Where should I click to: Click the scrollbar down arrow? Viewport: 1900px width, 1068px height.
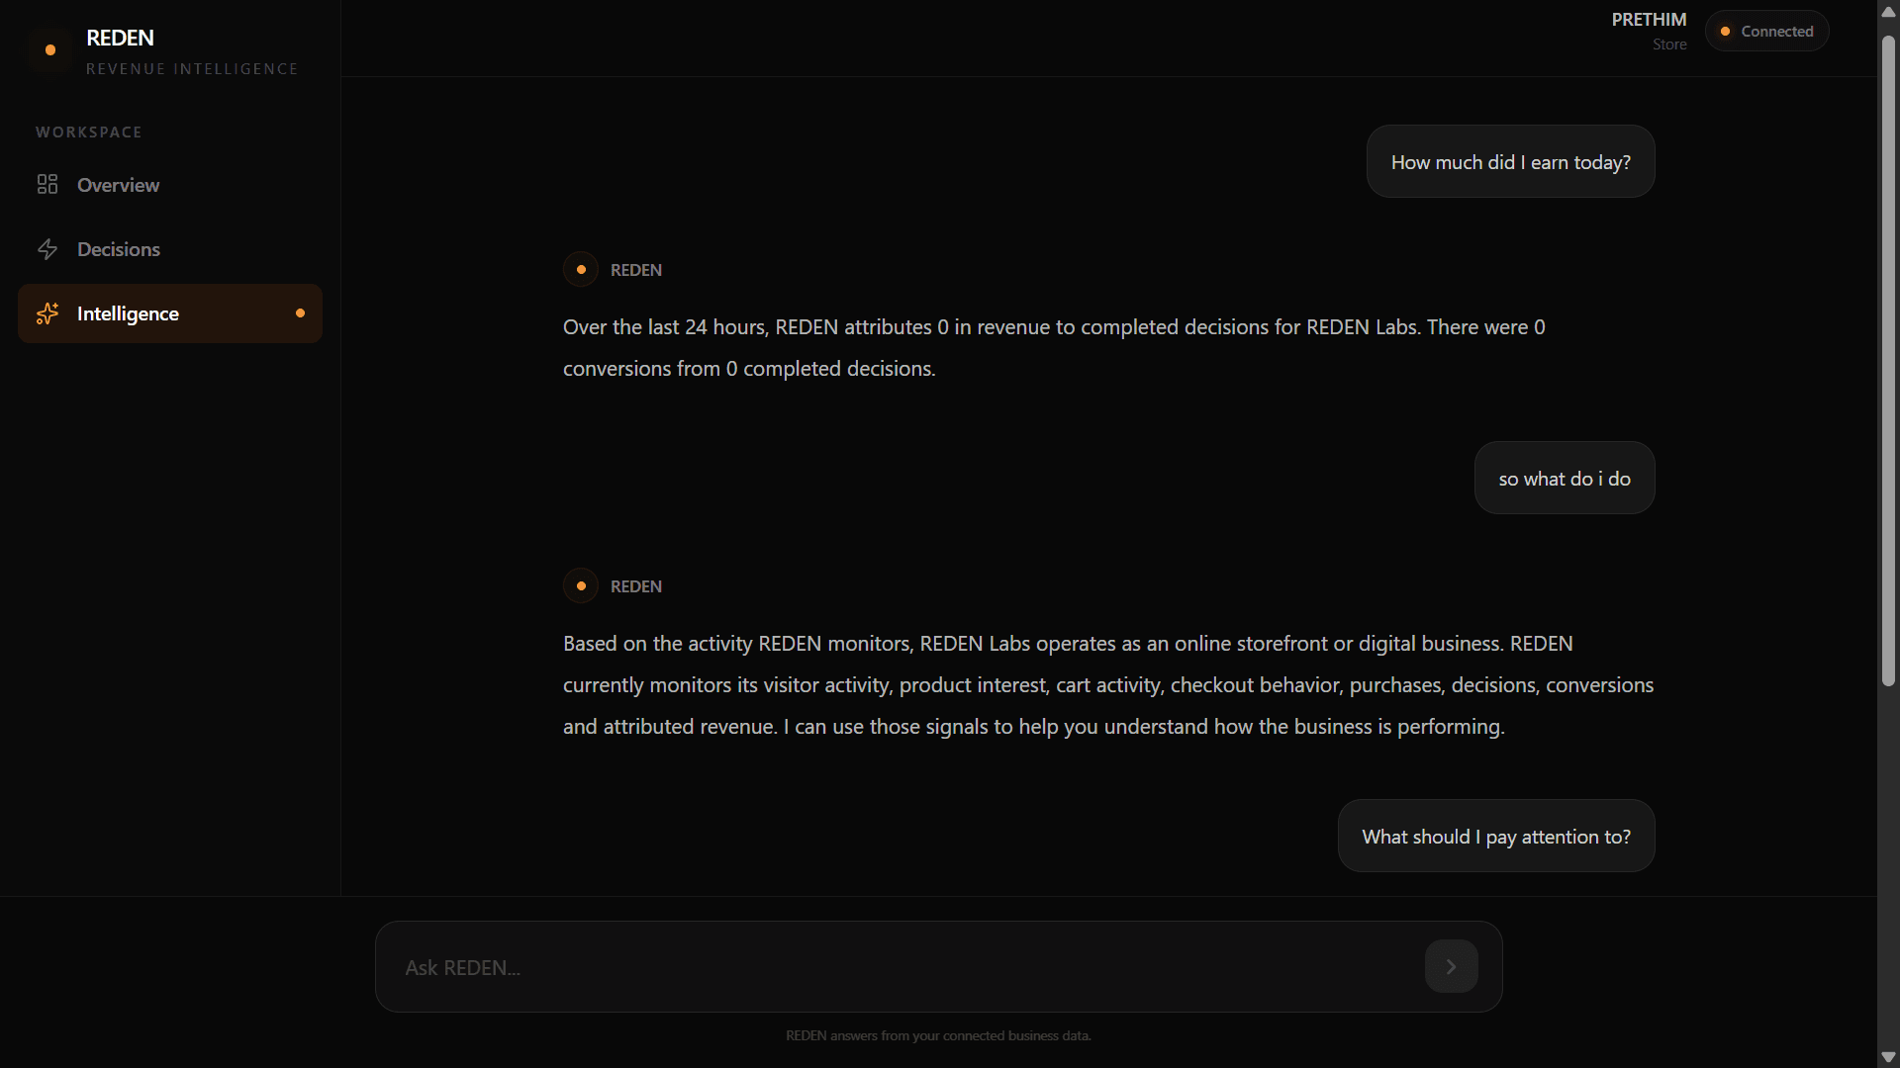pos(1888,1057)
